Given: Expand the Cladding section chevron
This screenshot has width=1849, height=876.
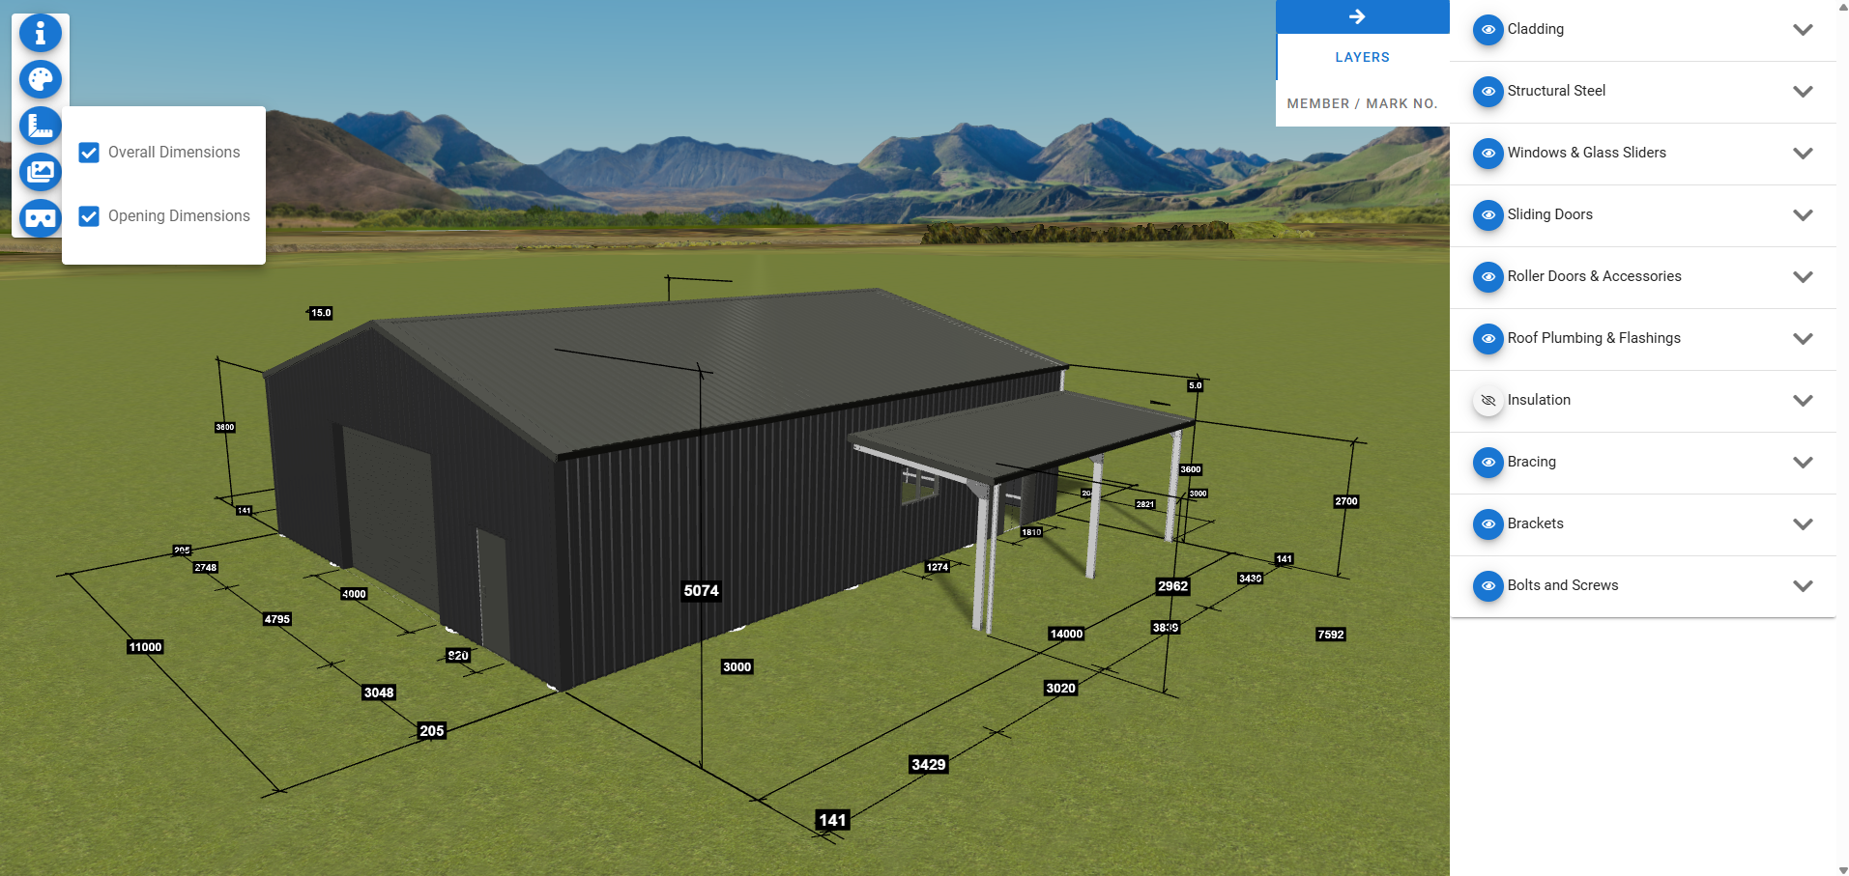Looking at the screenshot, I should pos(1803,30).
